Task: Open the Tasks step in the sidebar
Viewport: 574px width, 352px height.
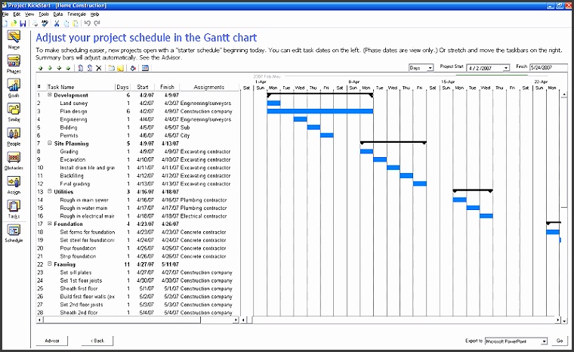Action: pyautogui.click(x=14, y=209)
